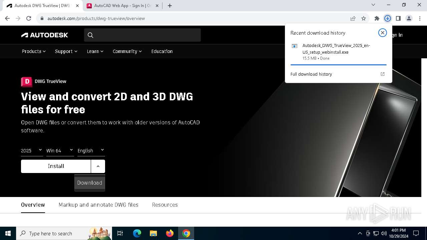
Task: Open the downloaded setup_webinstall.exe file entry
Action: (x=338, y=52)
